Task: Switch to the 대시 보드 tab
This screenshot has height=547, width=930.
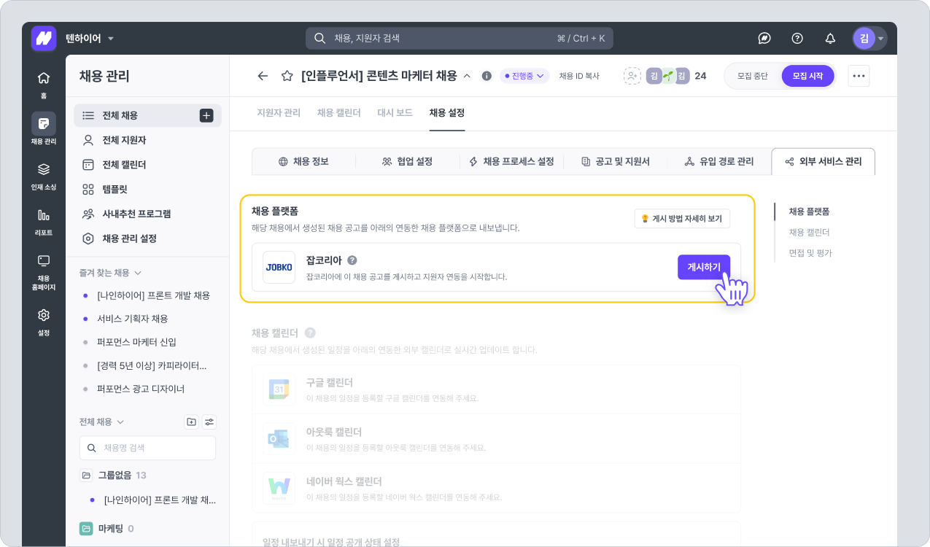Action: click(x=395, y=113)
